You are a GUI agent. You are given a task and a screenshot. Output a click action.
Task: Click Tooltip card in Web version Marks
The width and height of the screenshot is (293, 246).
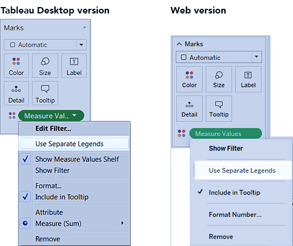(x=219, y=109)
